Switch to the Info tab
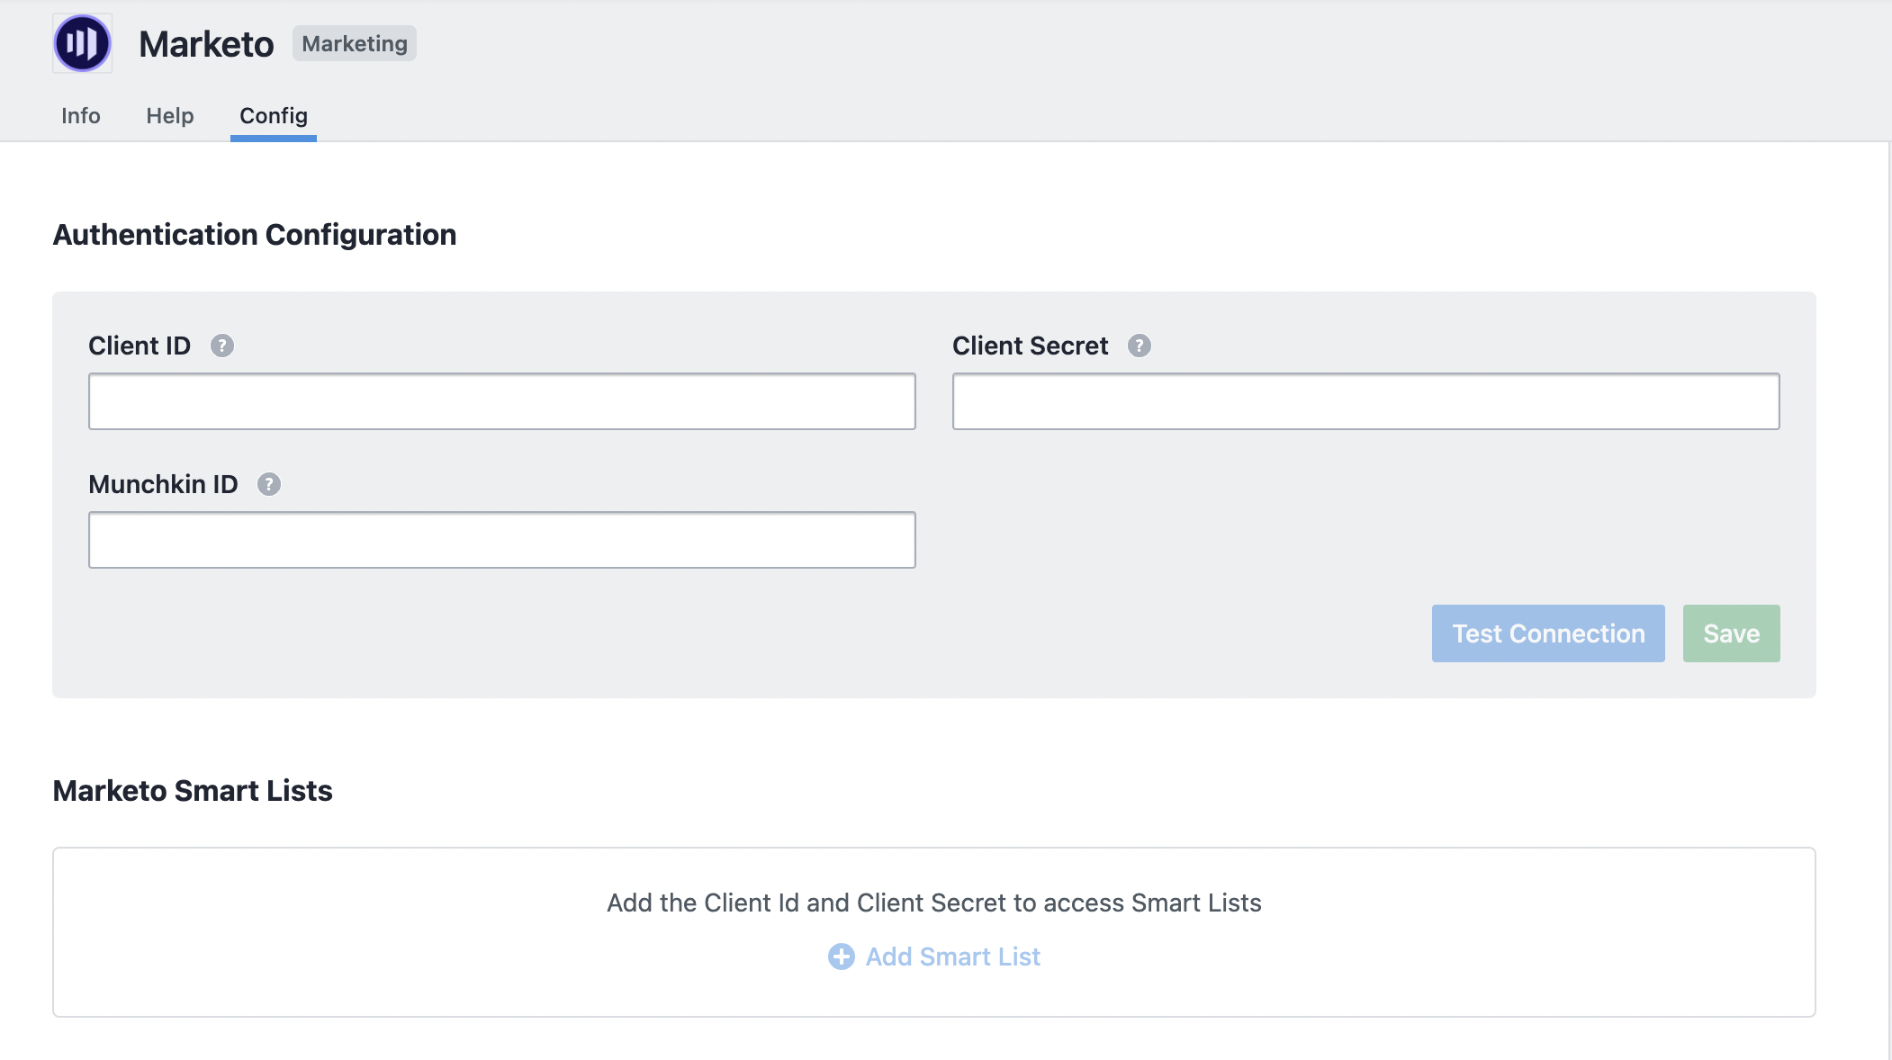This screenshot has width=1892, height=1060. tap(81, 116)
